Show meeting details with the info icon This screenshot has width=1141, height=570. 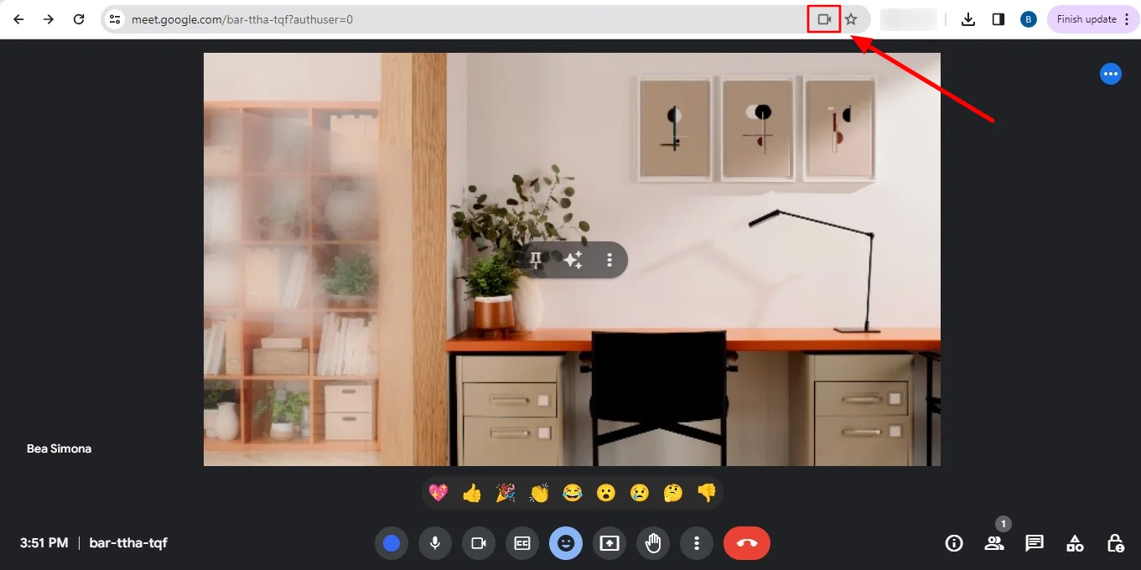(954, 543)
